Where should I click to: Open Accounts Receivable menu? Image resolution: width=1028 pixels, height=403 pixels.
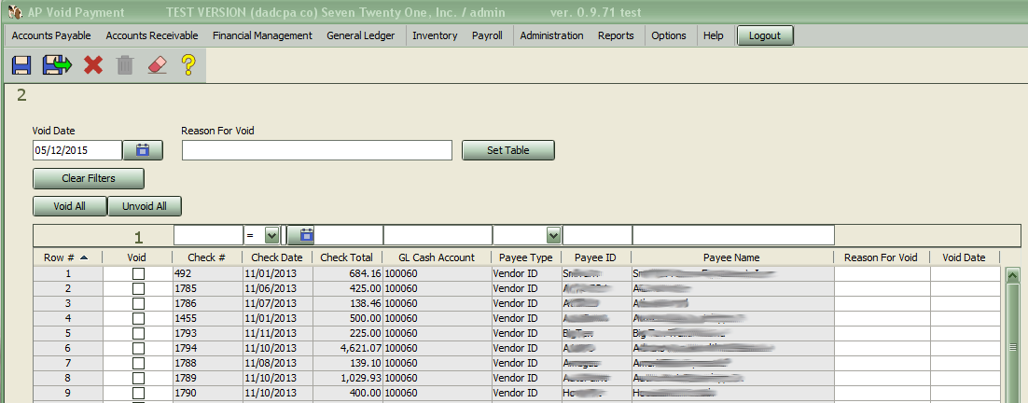click(151, 35)
